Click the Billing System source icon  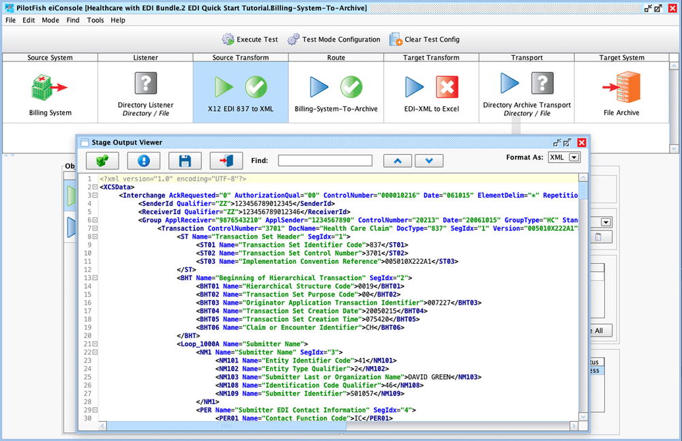[x=50, y=87]
